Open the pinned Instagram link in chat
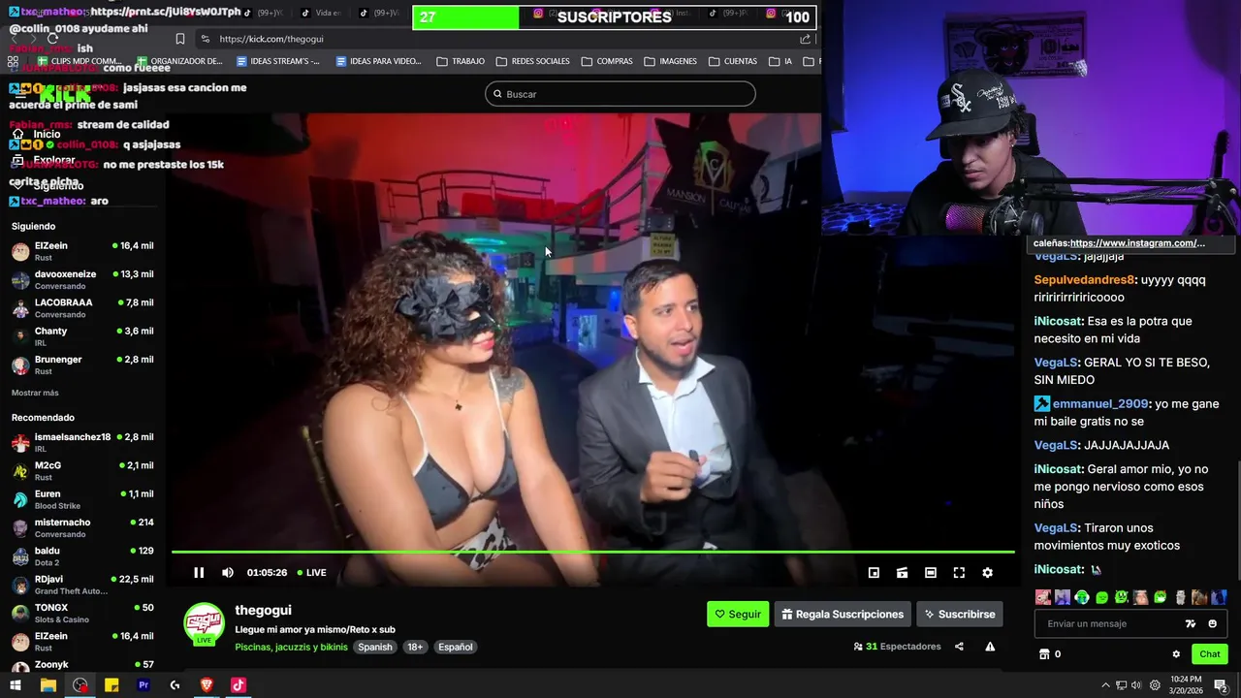The image size is (1241, 698). tap(1137, 243)
